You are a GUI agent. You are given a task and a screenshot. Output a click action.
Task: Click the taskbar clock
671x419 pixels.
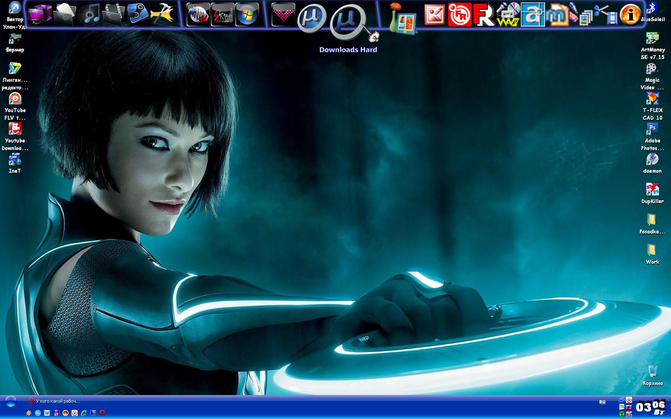tap(650, 407)
